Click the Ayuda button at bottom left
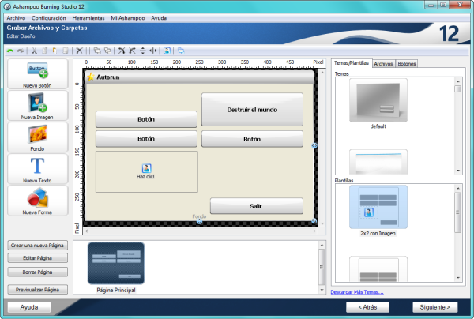474x319 pixels. (29, 307)
